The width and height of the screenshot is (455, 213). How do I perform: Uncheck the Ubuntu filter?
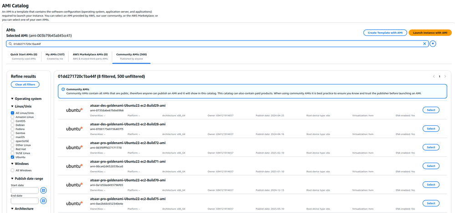pyautogui.click(x=12, y=157)
